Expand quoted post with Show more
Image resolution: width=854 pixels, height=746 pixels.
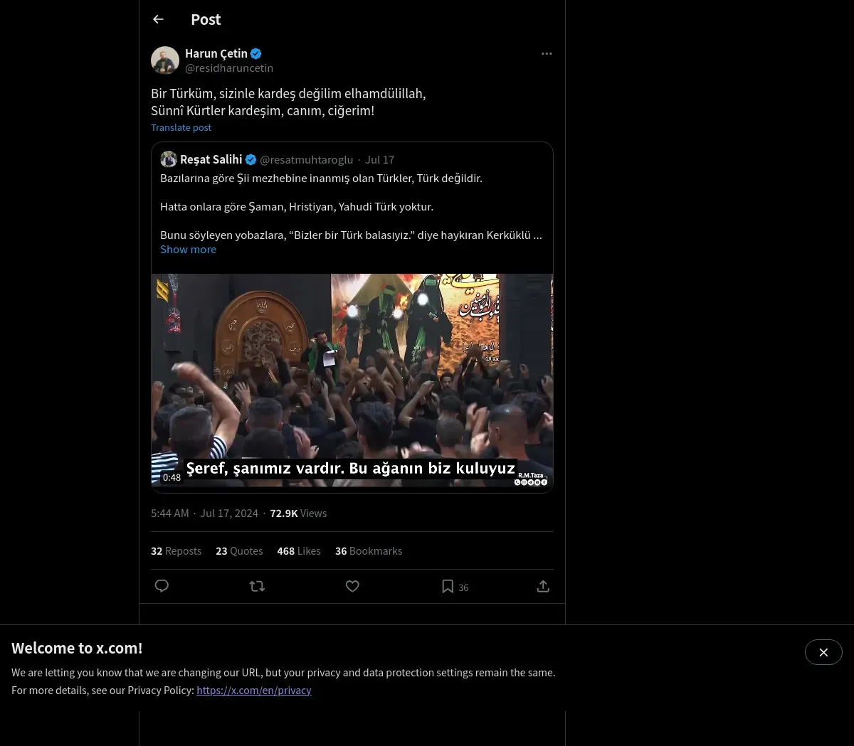(188, 250)
